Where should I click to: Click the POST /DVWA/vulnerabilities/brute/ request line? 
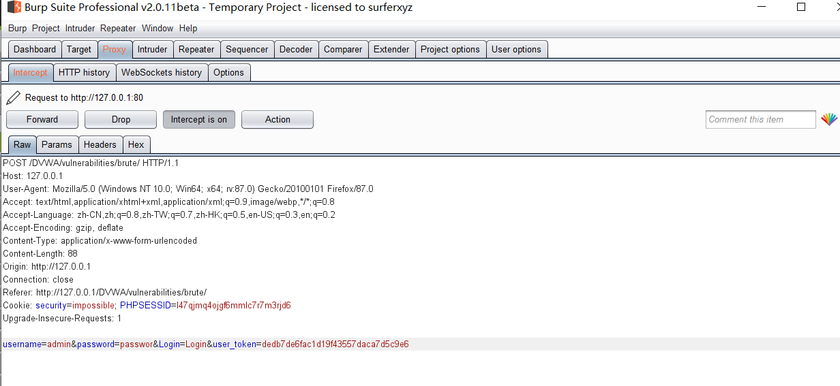coord(91,163)
